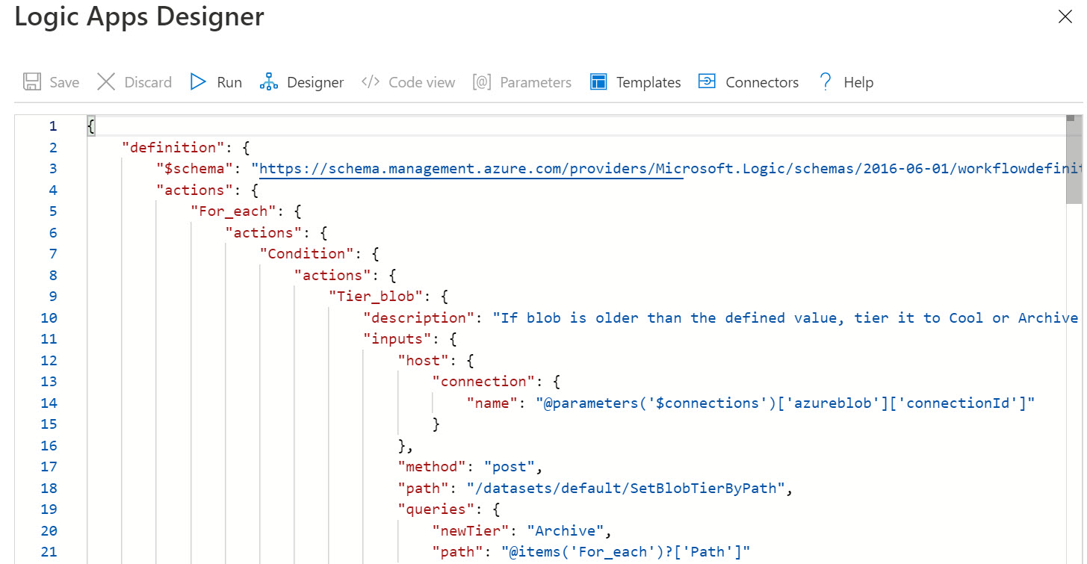
Task: Close the Logic Apps Designer panel
Action: (x=1065, y=17)
